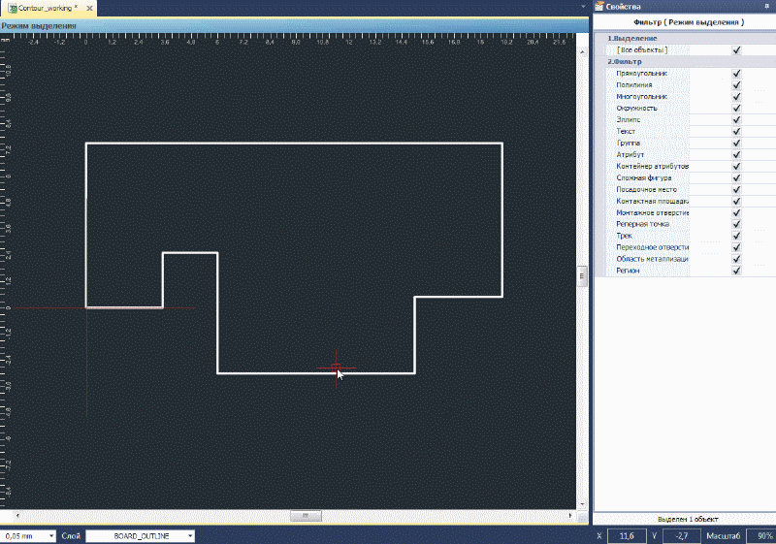Viewport: 776px width, 544px height.
Task: Click the X coordinate field
Action: pyautogui.click(x=626, y=535)
